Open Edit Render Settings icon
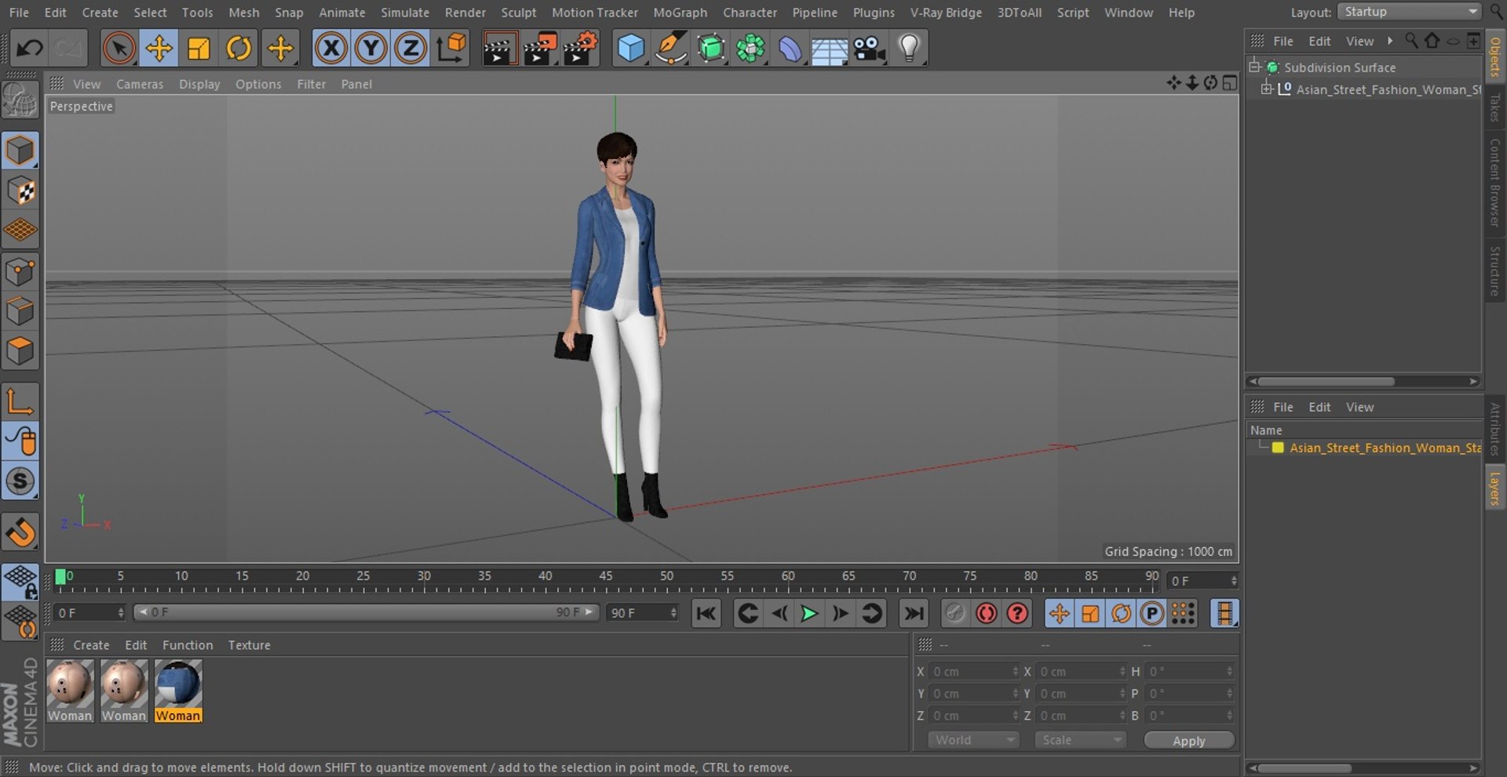The height and width of the screenshot is (777, 1507). 581,49
